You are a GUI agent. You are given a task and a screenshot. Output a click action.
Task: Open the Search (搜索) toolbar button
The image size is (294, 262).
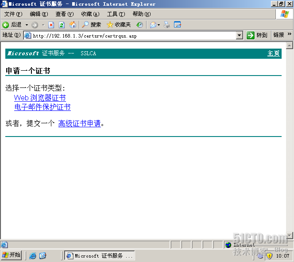point(92,25)
